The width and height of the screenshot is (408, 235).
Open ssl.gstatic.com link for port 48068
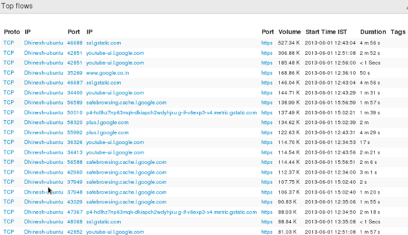104,222
